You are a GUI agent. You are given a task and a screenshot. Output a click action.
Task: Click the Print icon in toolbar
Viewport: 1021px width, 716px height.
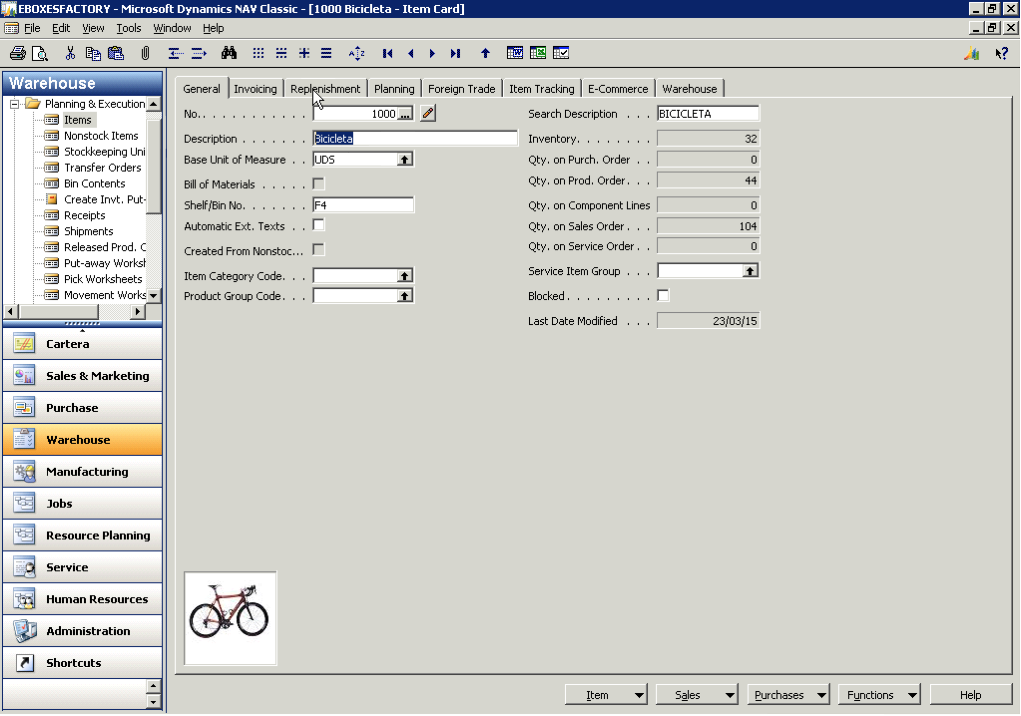[x=18, y=53]
